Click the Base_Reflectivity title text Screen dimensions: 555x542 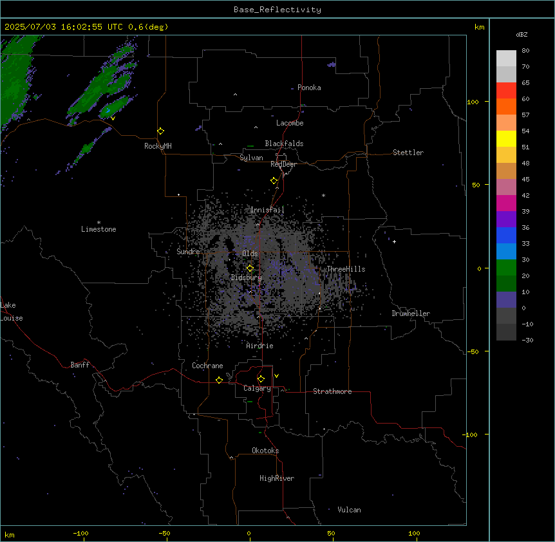277,10
